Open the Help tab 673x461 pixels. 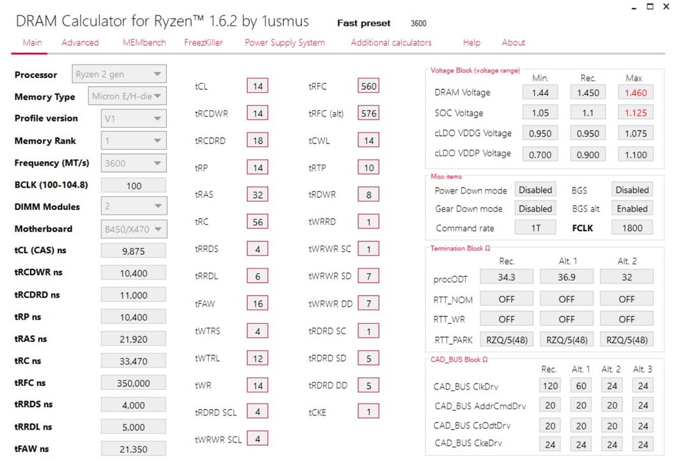click(471, 42)
